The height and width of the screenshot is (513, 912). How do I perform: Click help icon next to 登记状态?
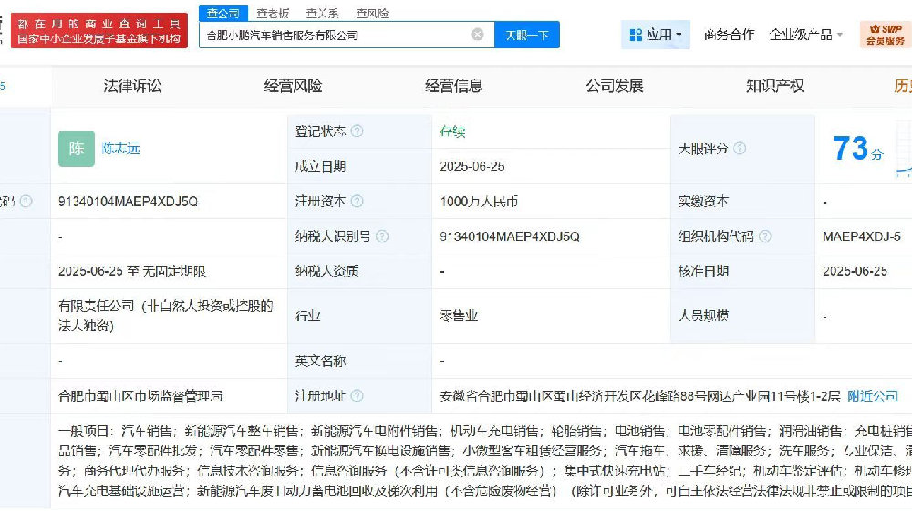[x=358, y=131]
